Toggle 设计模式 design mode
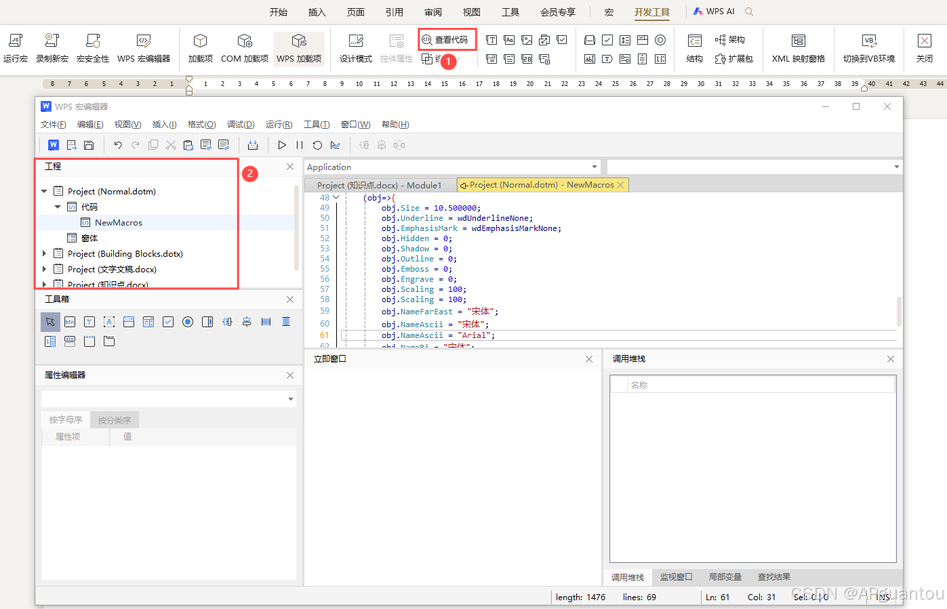The width and height of the screenshot is (947, 609). [x=356, y=48]
